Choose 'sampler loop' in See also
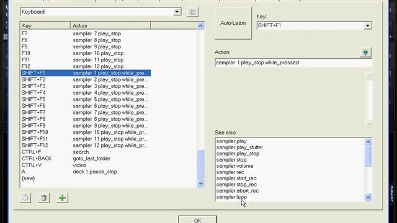 click(231, 197)
